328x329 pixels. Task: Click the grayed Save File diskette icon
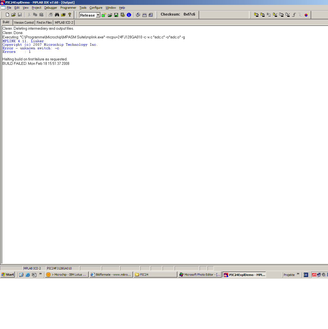[x=20, y=15]
